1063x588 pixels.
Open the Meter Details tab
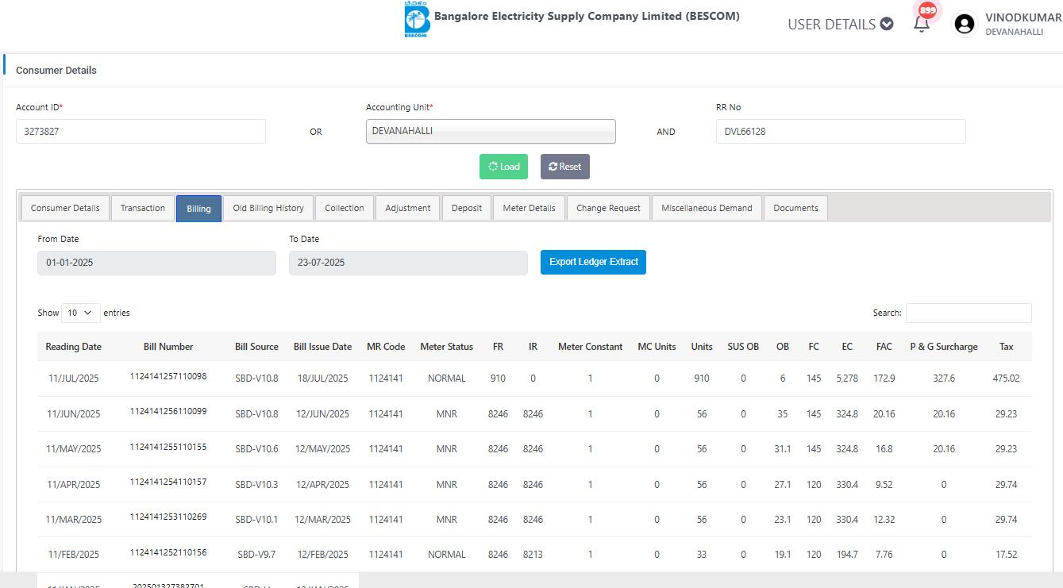point(529,208)
